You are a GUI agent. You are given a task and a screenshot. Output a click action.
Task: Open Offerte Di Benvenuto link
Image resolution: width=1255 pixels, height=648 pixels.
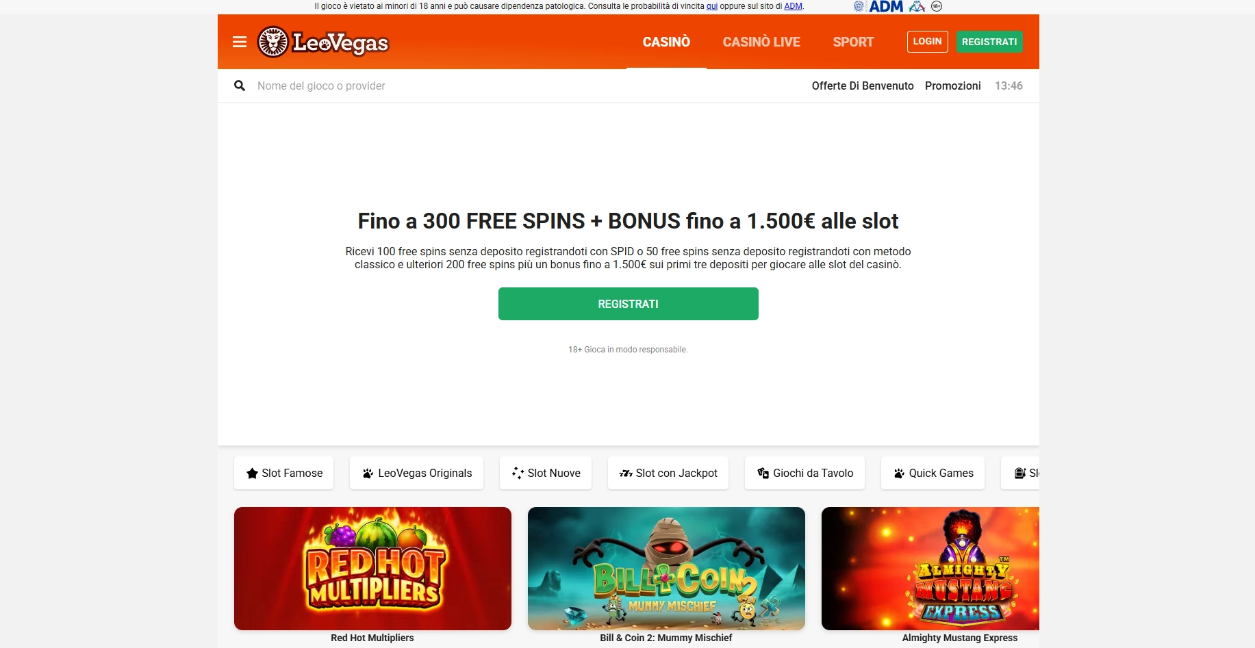click(863, 86)
